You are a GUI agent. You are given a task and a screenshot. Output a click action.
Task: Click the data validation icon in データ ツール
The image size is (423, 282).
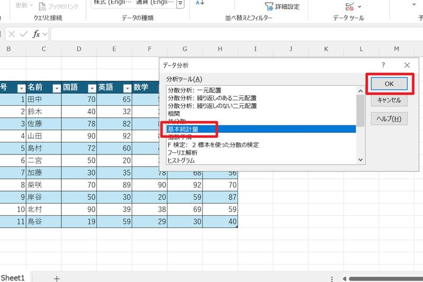(350, 7)
